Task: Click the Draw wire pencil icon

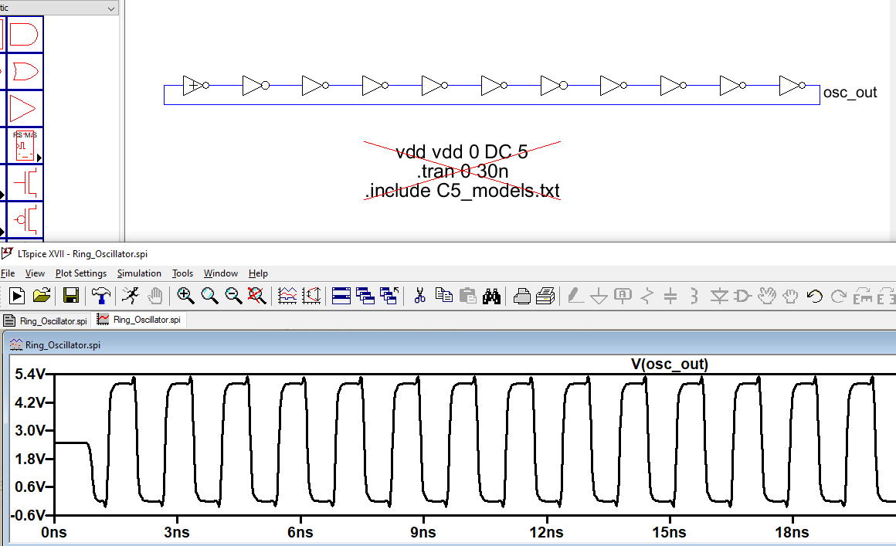Action: tap(575, 296)
